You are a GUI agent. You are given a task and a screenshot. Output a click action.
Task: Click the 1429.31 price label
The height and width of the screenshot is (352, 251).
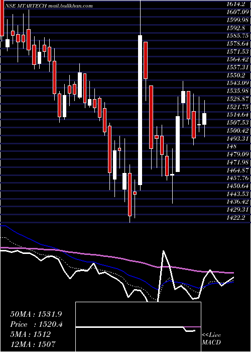[x=237, y=210]
